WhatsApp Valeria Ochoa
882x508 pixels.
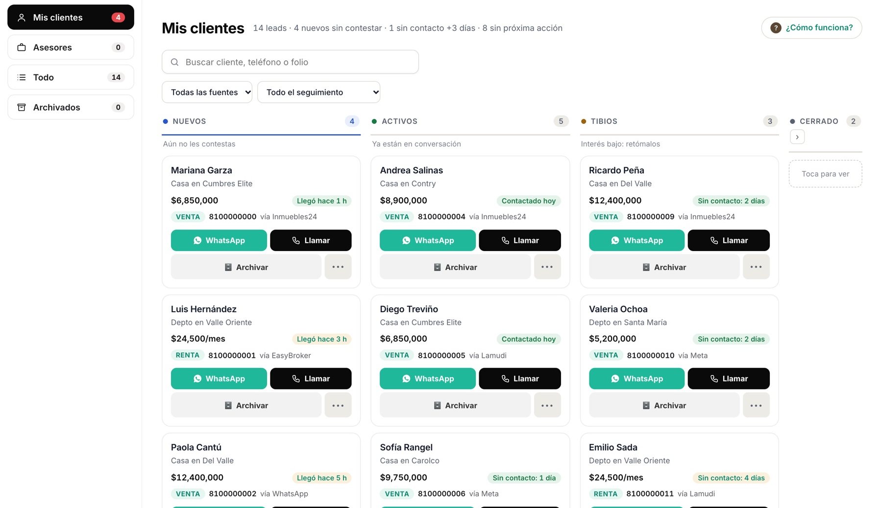[x=637, y=379]
